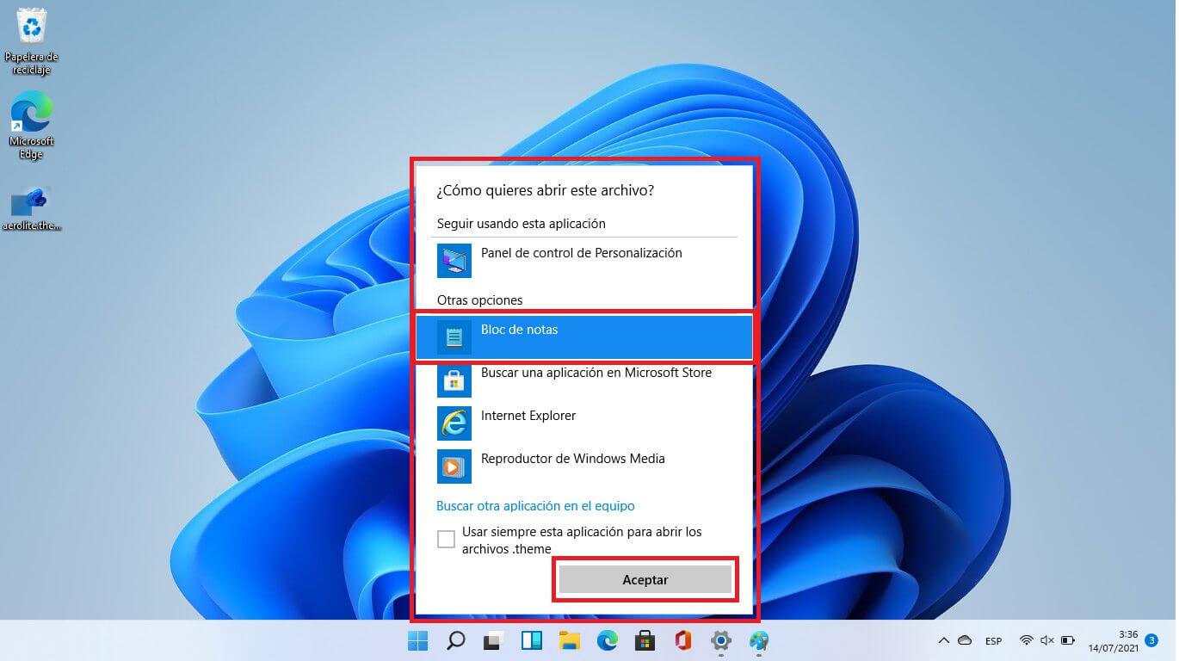Select the aerolite theme file on desktop
Viewport: 1179px width, 661px height.
pyautogui.click(x=32, y=209)
